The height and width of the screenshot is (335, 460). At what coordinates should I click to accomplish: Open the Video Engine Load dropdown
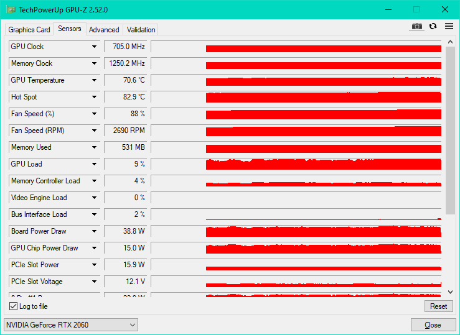pyautogui.click(x=94, y=198)
